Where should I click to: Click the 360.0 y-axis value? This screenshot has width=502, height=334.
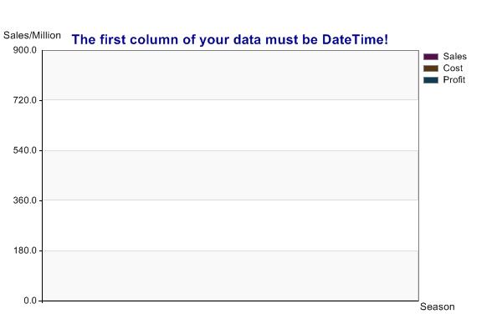[x=25, y=200]
